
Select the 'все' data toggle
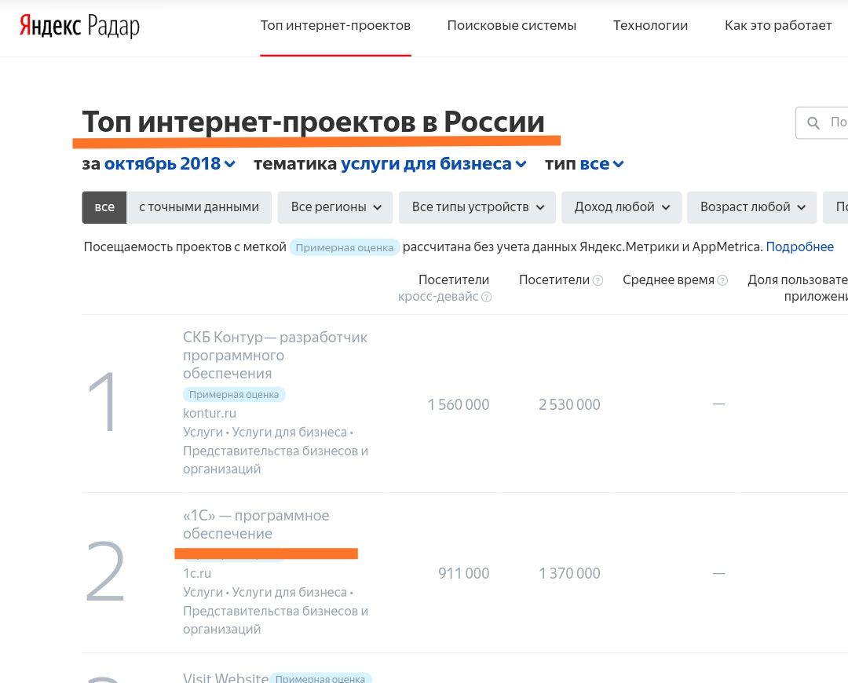click(x=104, y=207)
